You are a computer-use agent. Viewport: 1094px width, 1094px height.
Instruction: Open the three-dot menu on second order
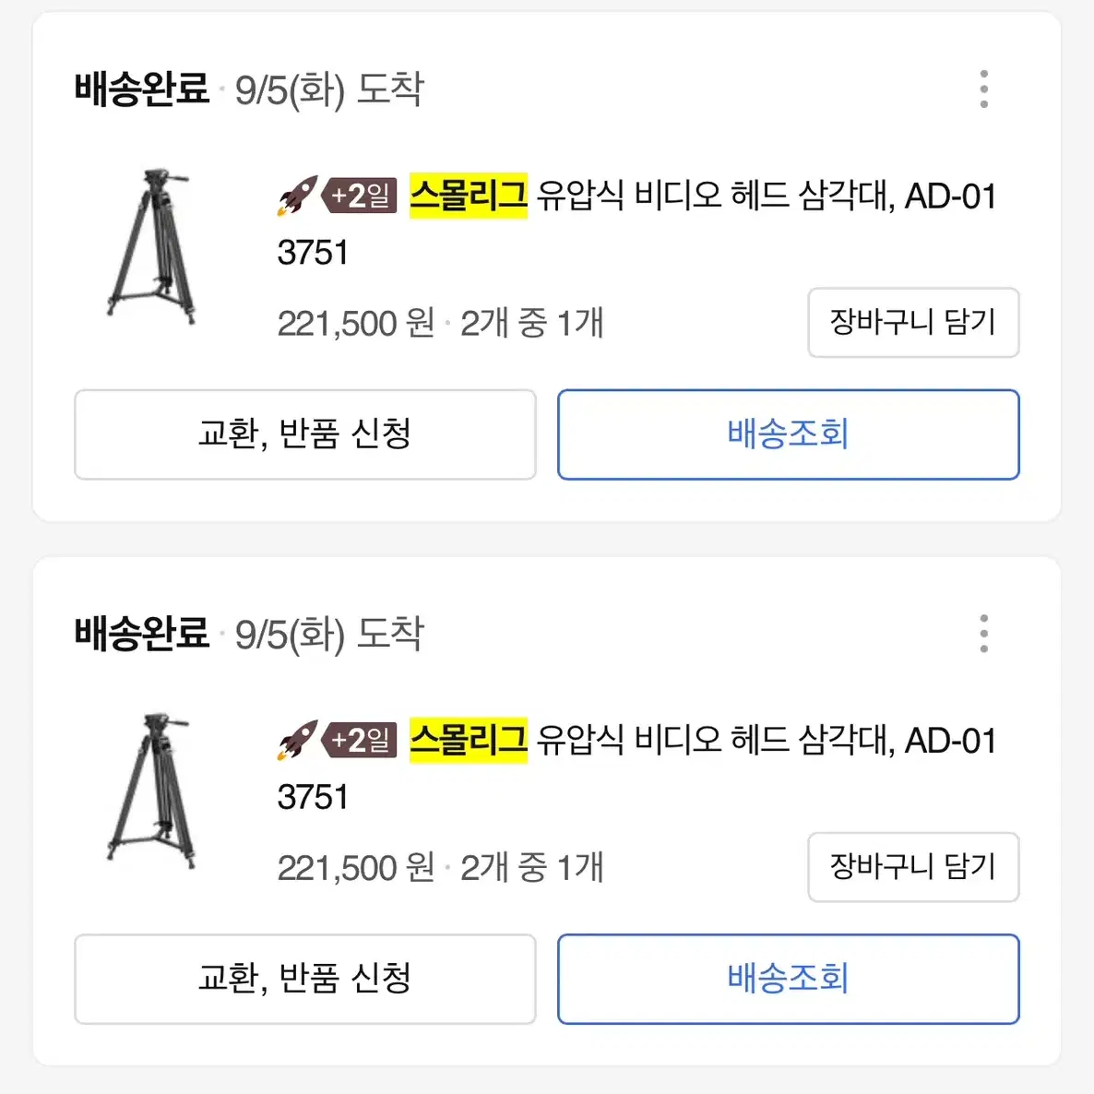coord(983,634)
